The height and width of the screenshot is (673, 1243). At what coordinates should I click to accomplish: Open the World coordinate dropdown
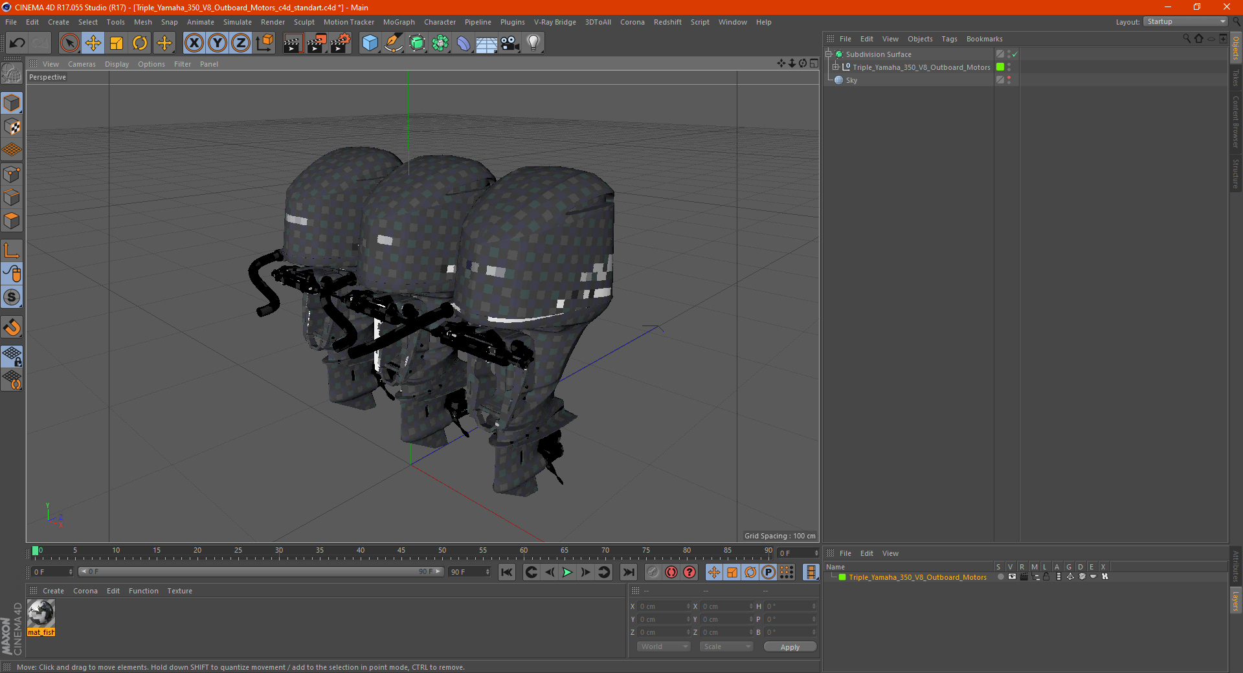664,646
